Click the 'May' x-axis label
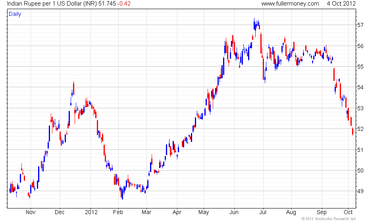Viewport: 389px width, 222px height. [x=204, y=212]
